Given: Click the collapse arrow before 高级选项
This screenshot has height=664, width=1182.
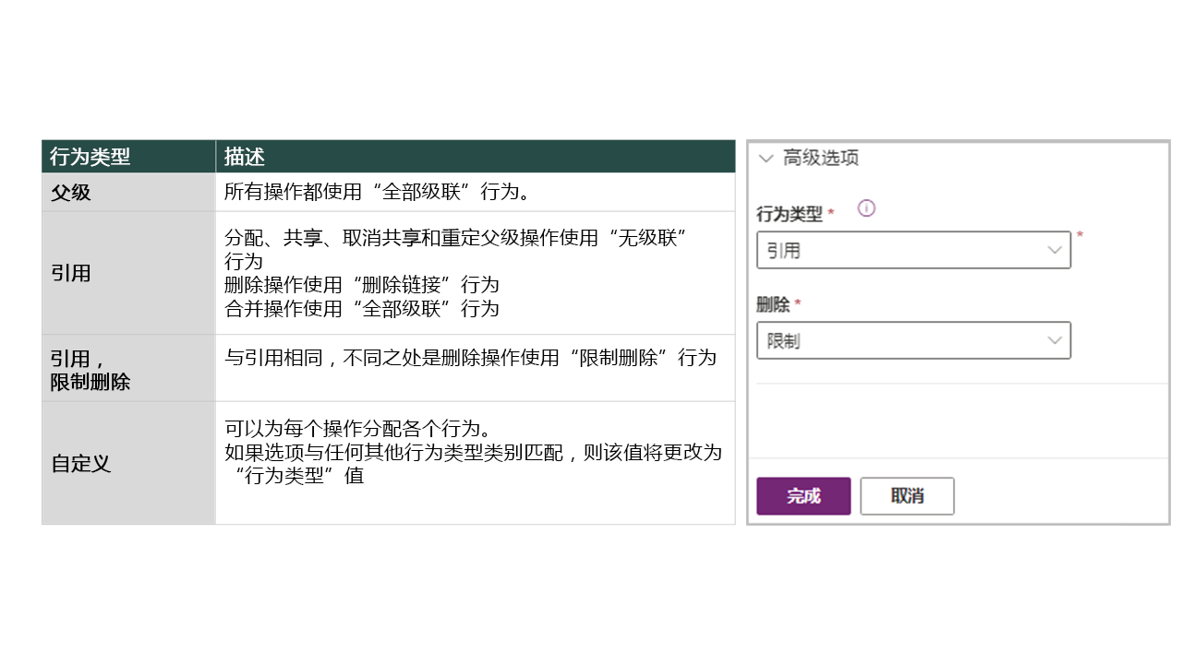Looking at the screenshot, I should tap(766, 158).
